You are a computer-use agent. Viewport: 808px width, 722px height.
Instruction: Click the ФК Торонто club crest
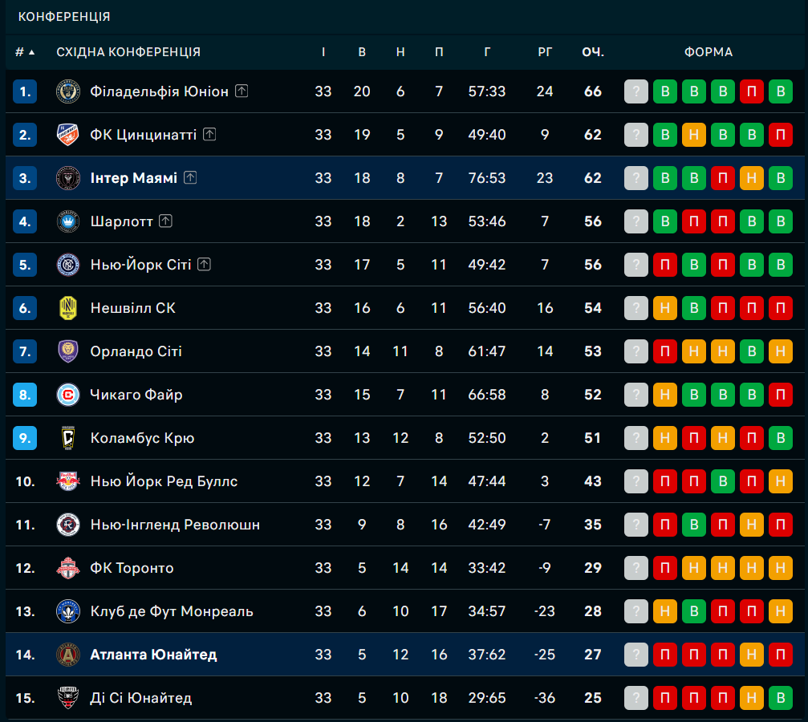click(x=68, y=568)
